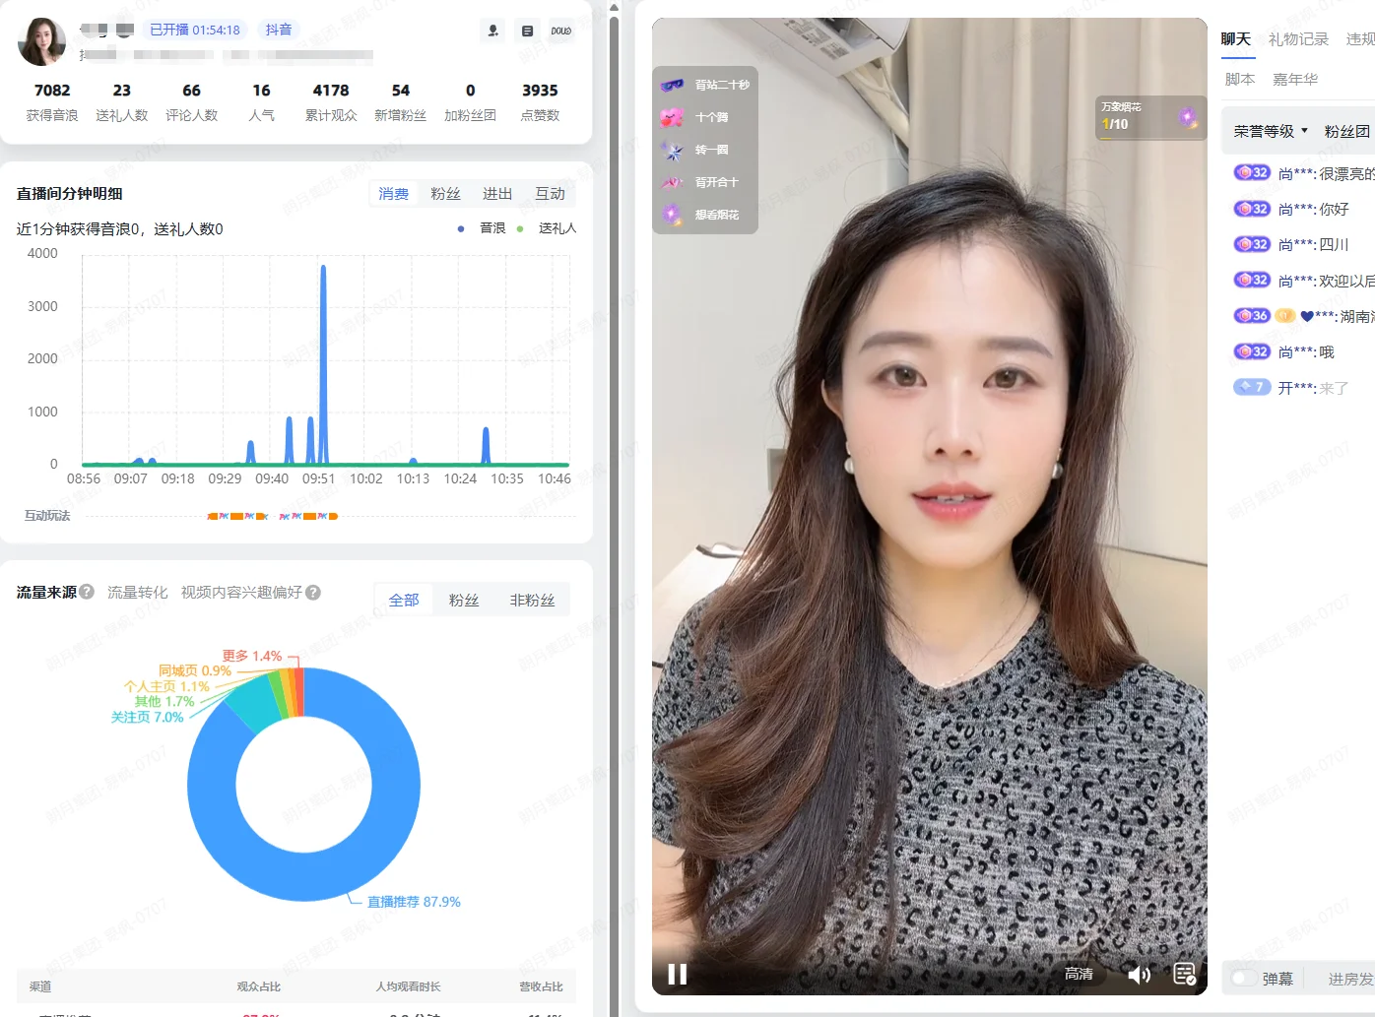Click the sunglasses 背站二十秒 gift icon
1375x1017 pixels.
(x=673, y=85)
